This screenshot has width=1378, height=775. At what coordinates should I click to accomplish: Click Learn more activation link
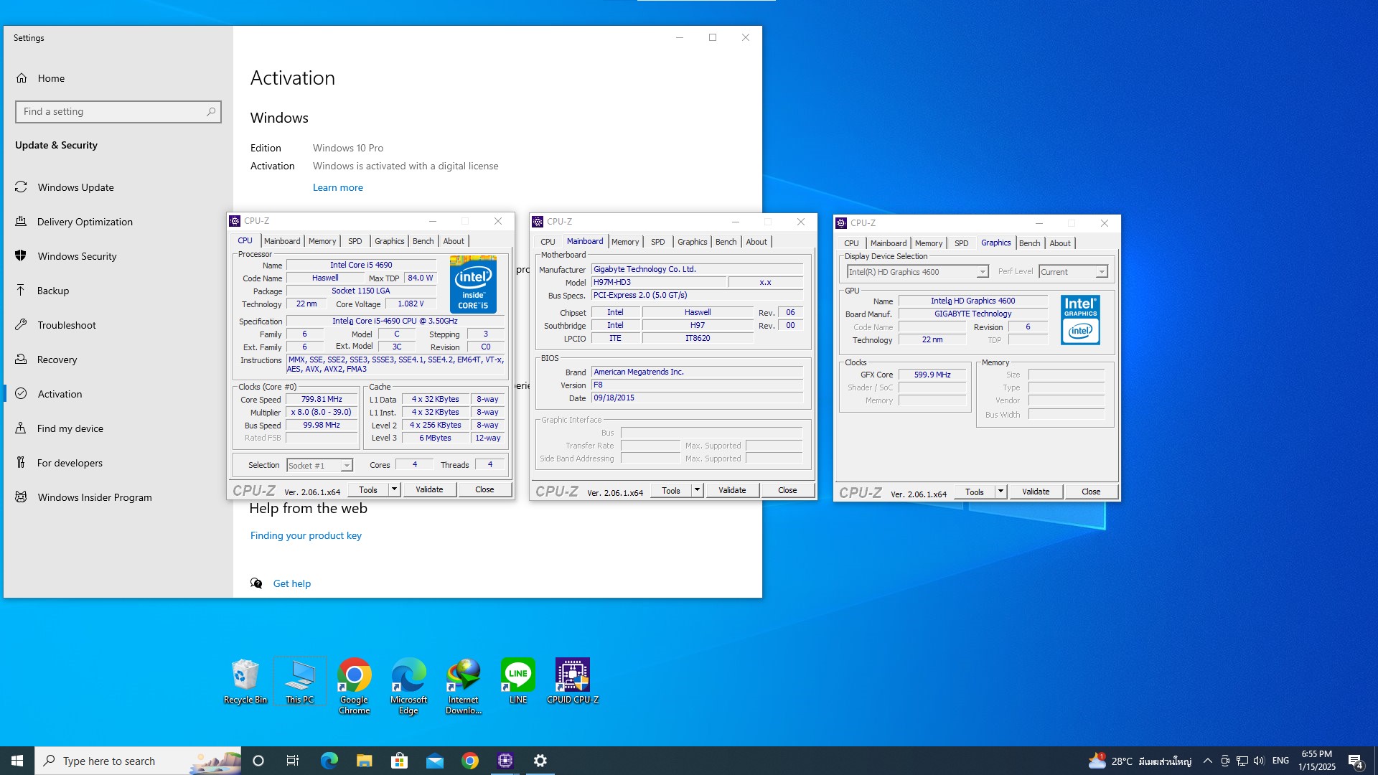[x=338, y=187]
